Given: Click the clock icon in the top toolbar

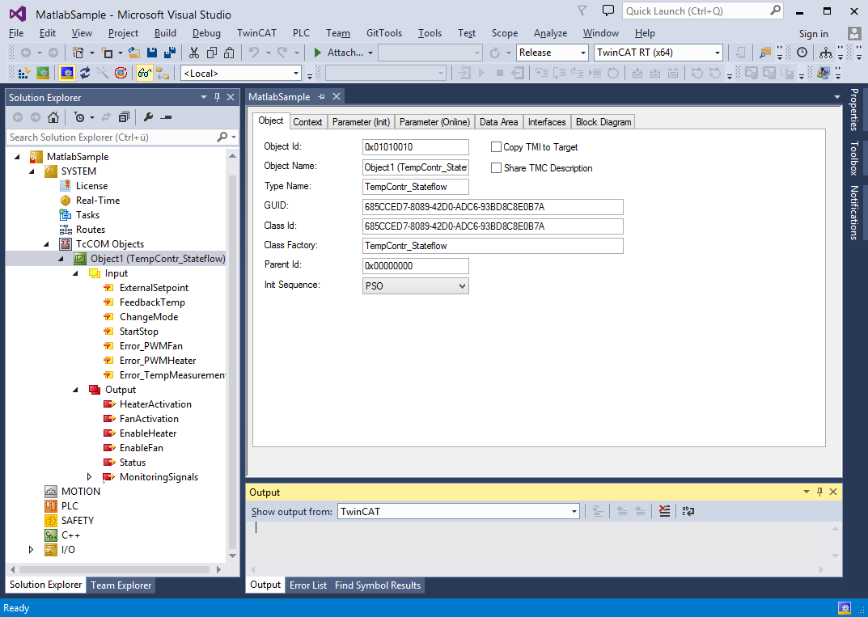Looking at the screenshot, I should (802, 53).
